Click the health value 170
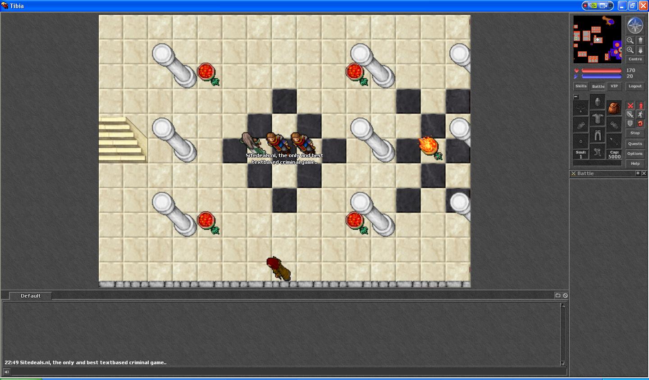 point(631,70)
